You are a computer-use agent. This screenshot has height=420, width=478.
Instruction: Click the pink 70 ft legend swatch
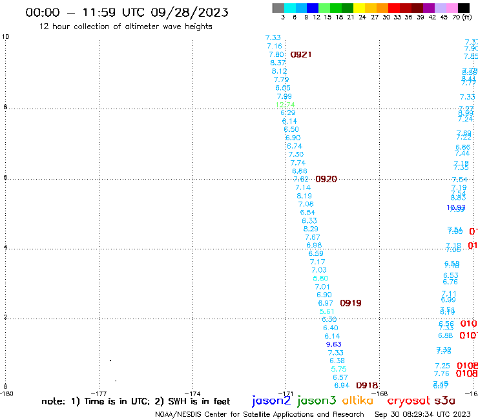[x=452, y=8]
